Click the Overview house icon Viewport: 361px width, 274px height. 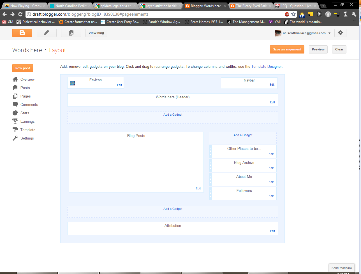(15, 79)
